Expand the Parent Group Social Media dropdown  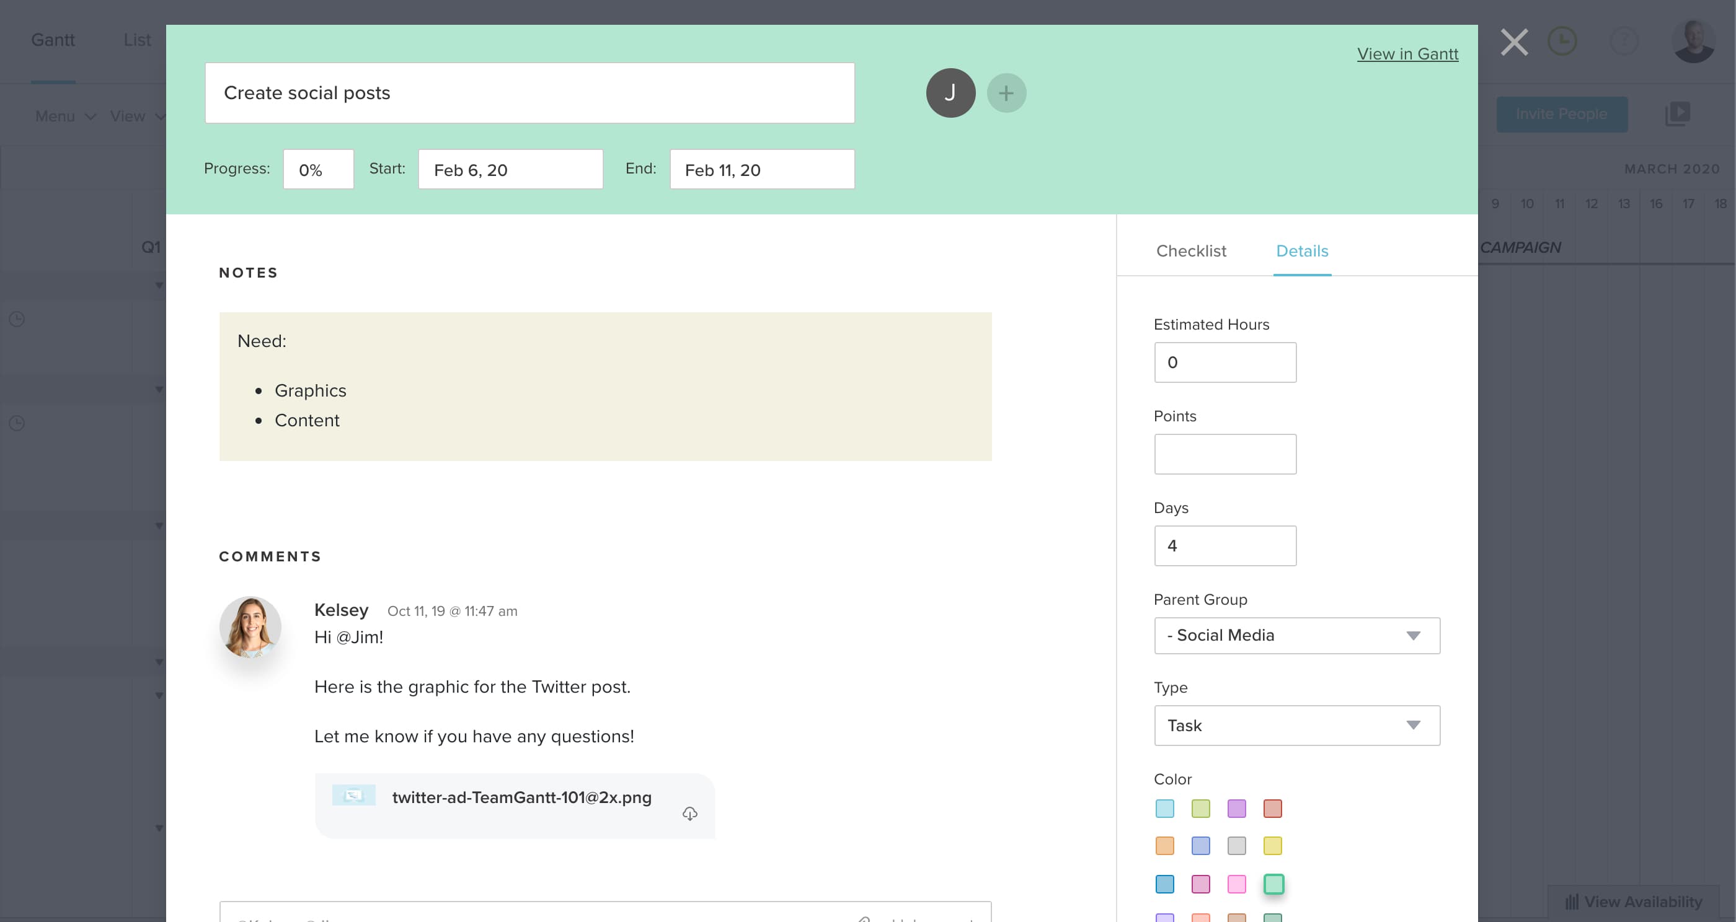1296,635
